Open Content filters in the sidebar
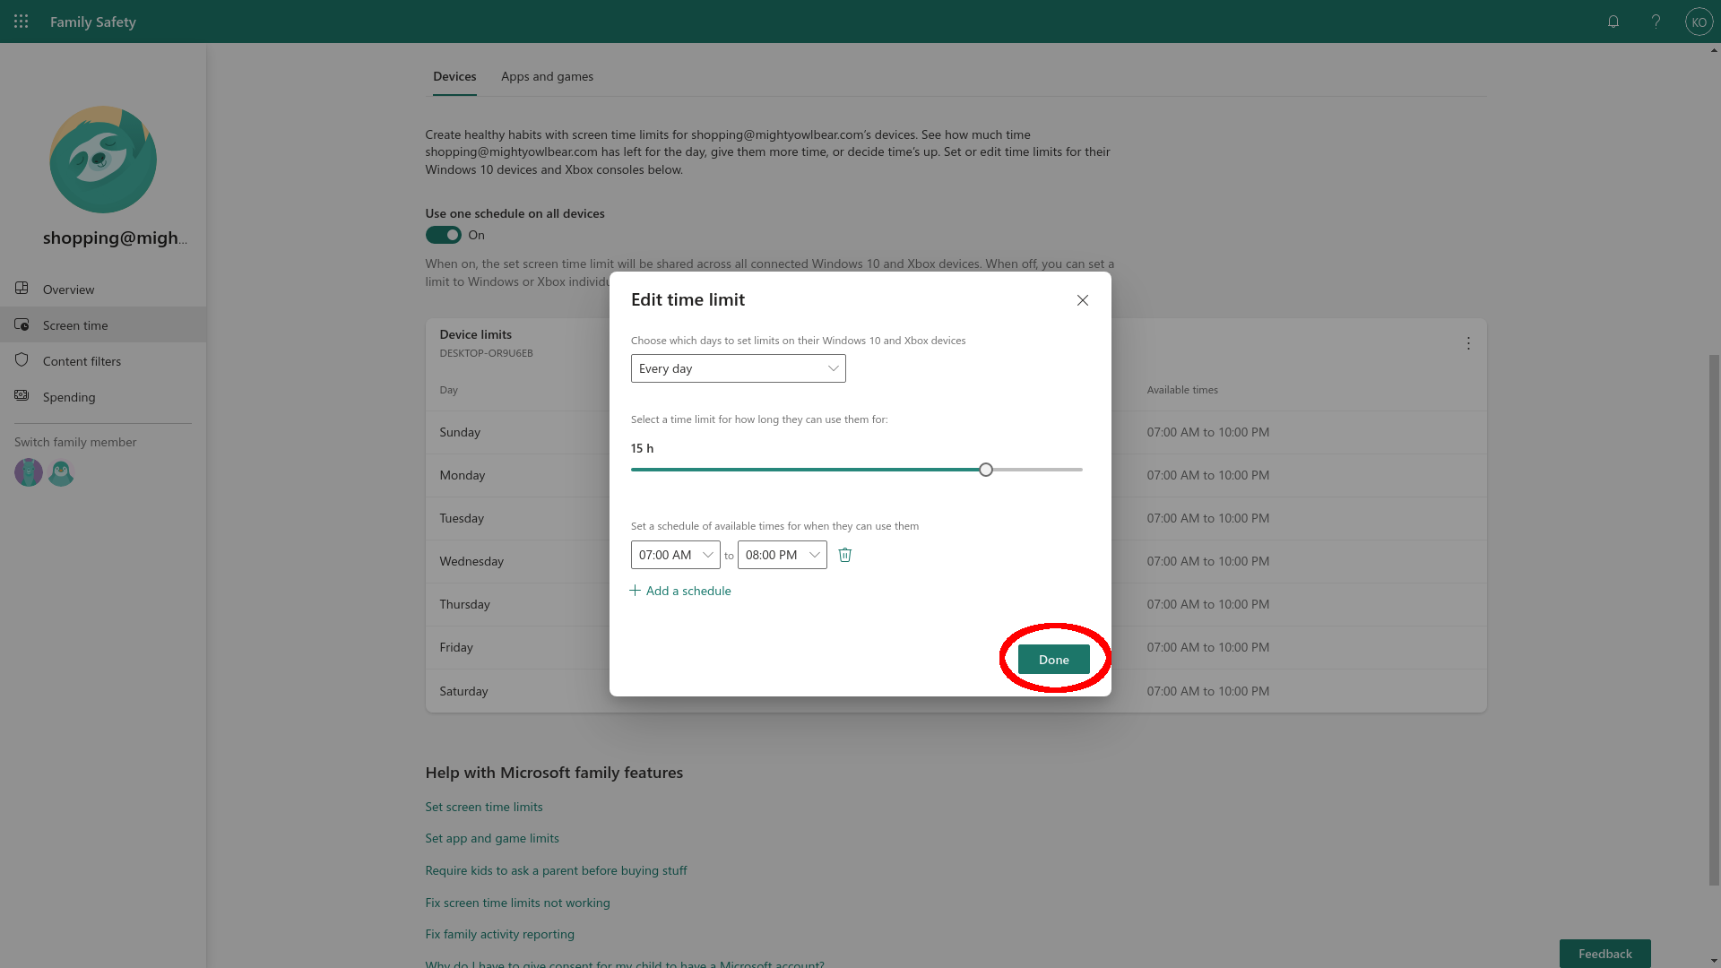This screenshot has width=1721, height=968. point(103,360)
